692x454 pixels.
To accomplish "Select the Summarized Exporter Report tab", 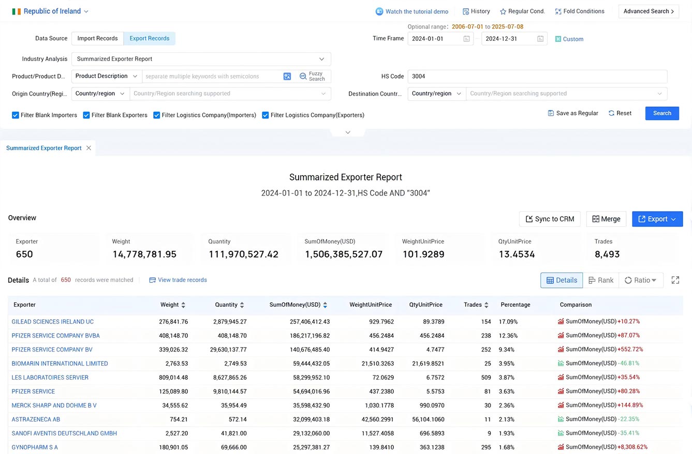I will [44, 148].
